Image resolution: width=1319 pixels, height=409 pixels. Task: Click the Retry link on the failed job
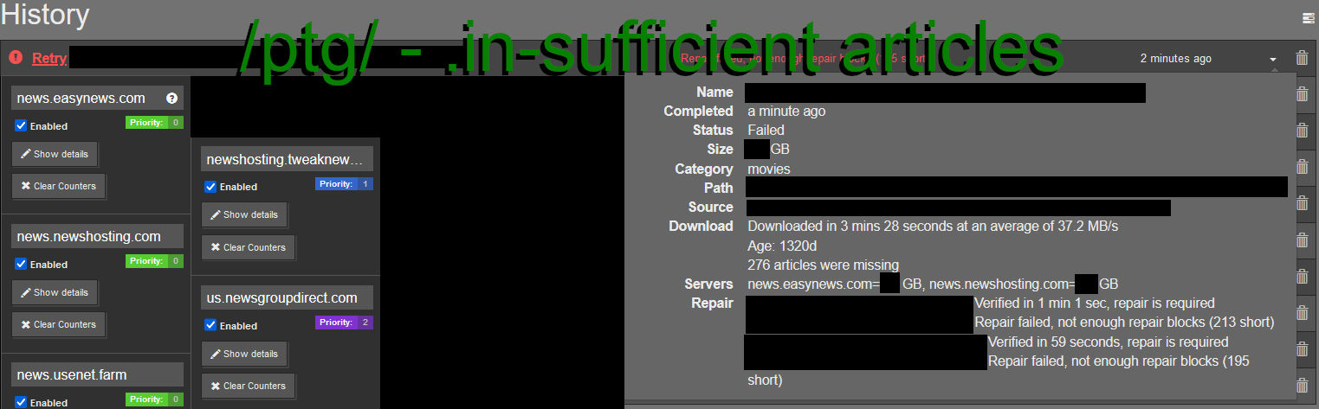click(49, 59)
